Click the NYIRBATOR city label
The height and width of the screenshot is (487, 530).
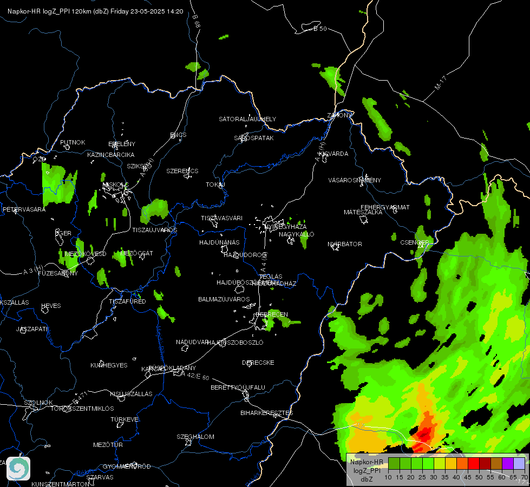(345, 244)
